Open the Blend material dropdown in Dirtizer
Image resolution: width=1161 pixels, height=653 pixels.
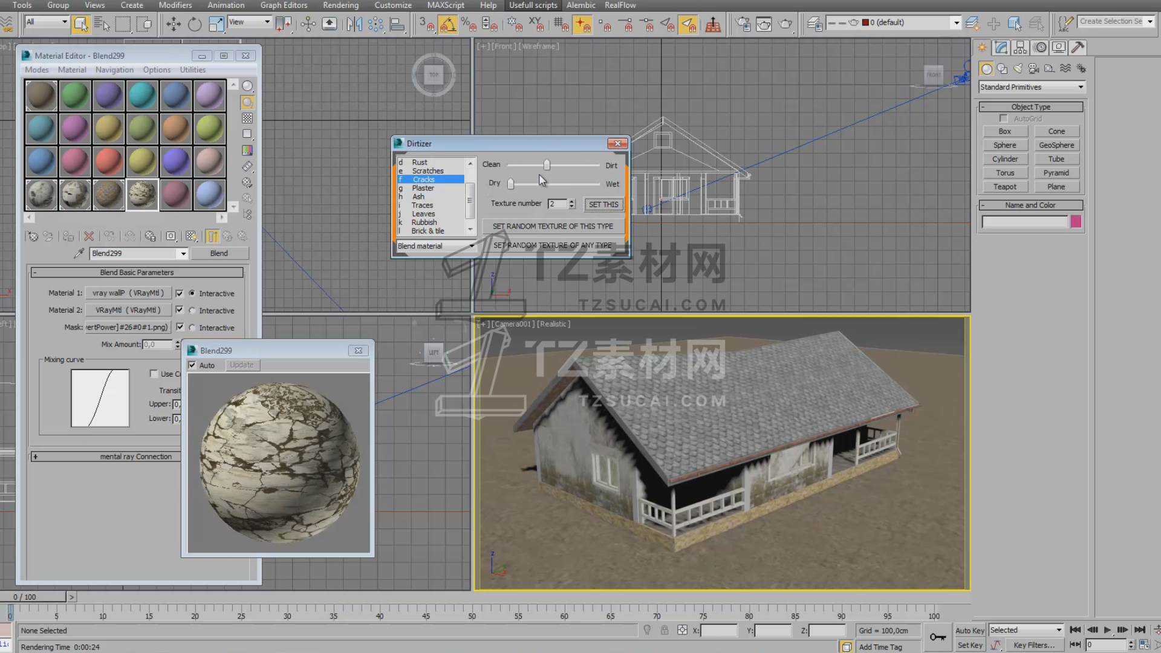[x=436, y=246]
